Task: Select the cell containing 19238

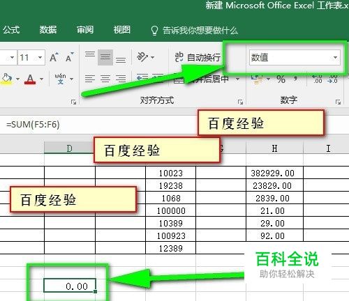Action: point(171,185)
